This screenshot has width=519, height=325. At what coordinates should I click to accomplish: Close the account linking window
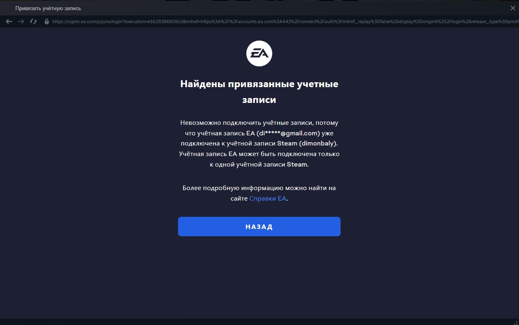(512, 8)
